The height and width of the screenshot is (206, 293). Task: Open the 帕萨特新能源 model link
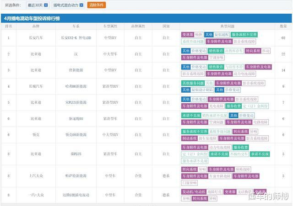(x=76, y=176)
